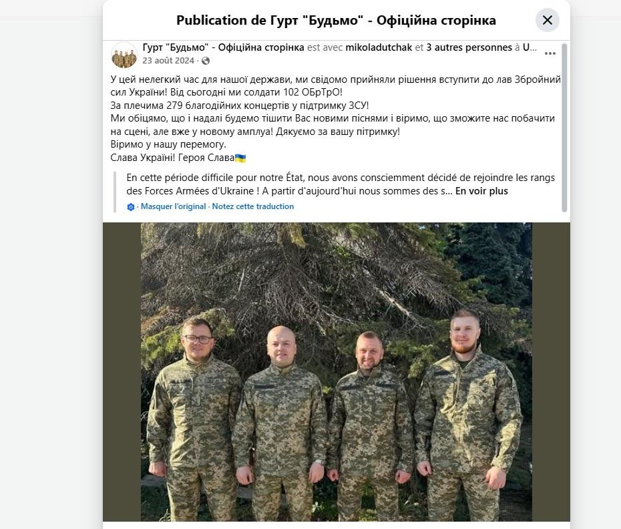Close the publication dialog with X
This screenshot has width=621, height=529.
547,20
